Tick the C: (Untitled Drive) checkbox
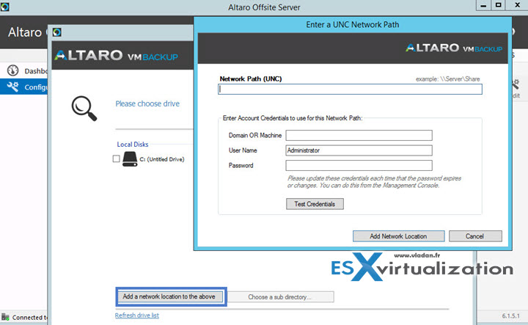The height and width of the screenshot is (325, 528). (116, 158)
